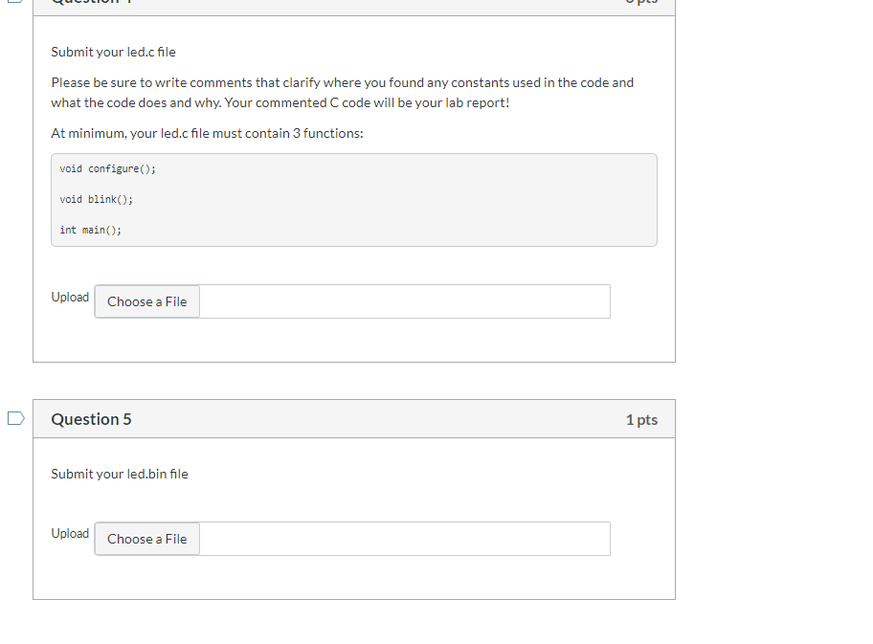Click the Question 5 heading
The height and width of the screenshot is (644, 873).
pos(91,419)
